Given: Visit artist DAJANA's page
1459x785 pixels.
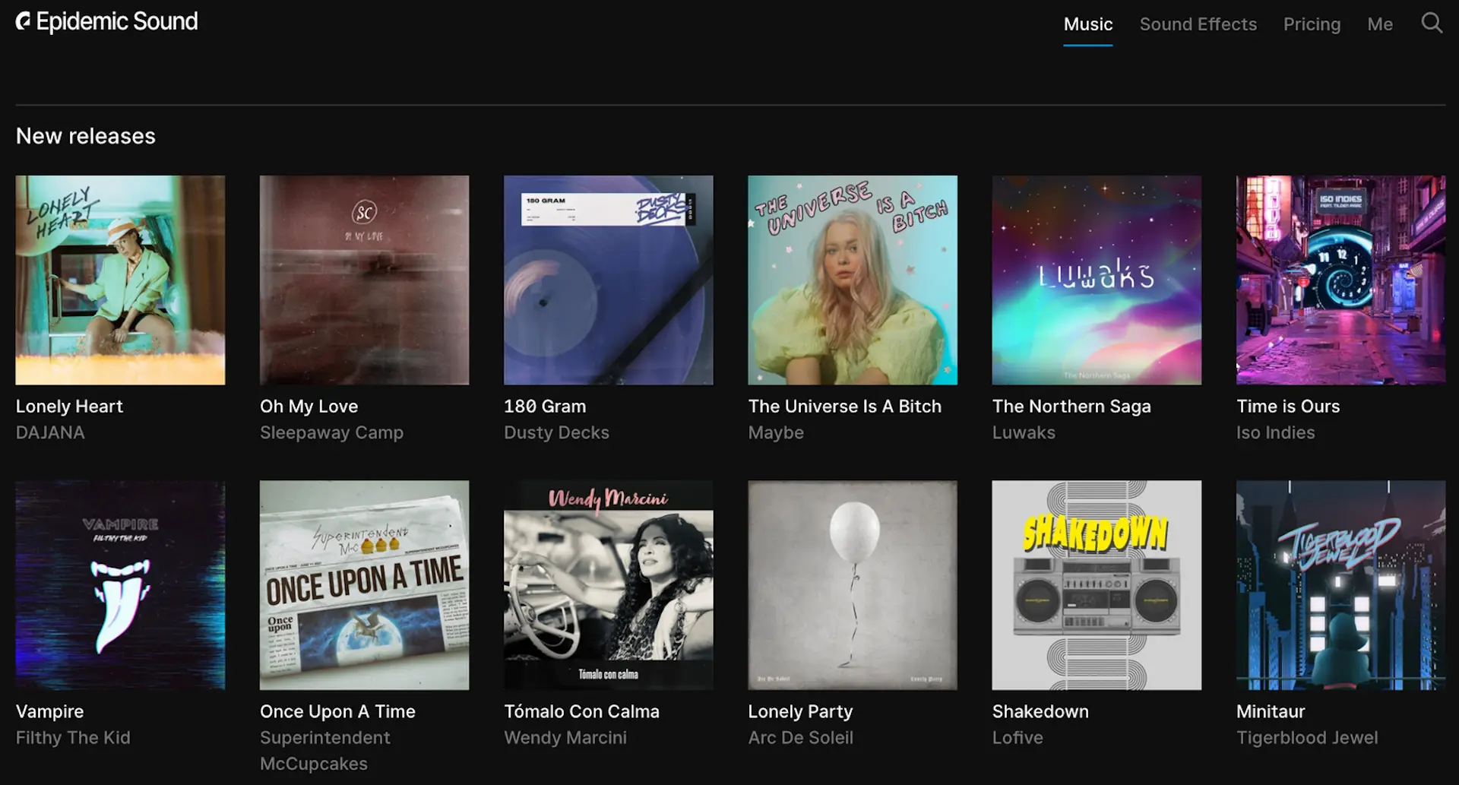Looking at the screenshot, I should (x=50, y=432).
